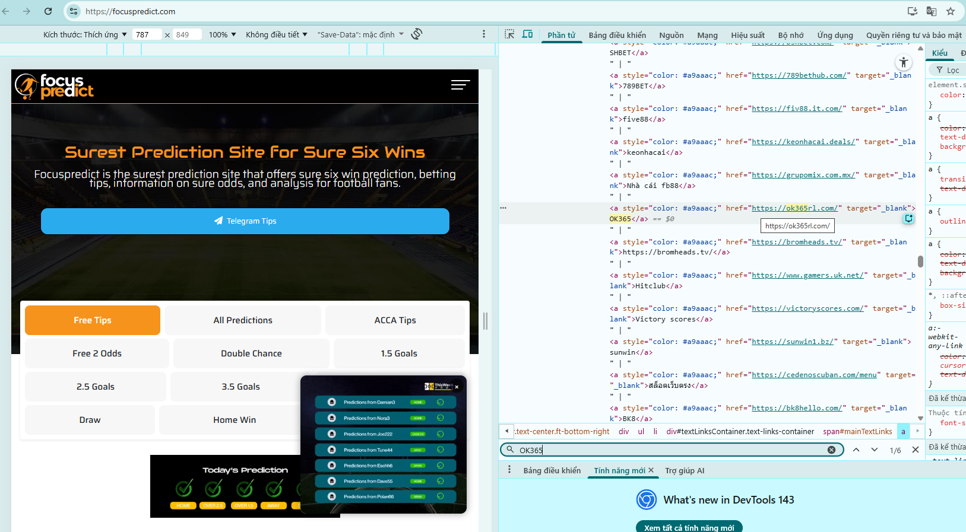
Task: Select Free Tips category
Action: [x=93, y=320]
